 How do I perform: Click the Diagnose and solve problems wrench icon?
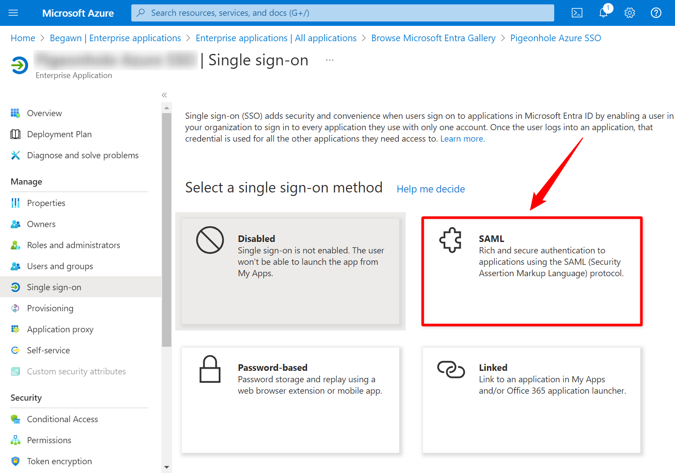15,155
